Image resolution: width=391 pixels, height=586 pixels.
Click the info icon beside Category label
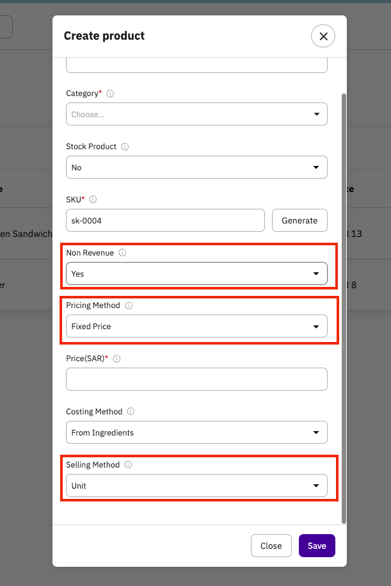point(110,94)
